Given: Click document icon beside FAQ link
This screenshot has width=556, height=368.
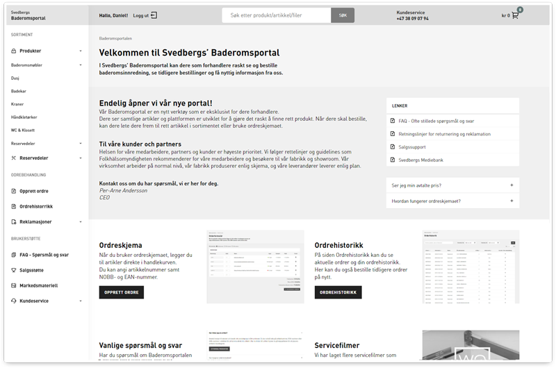Looking at the screenshot, I should [393, 121].
